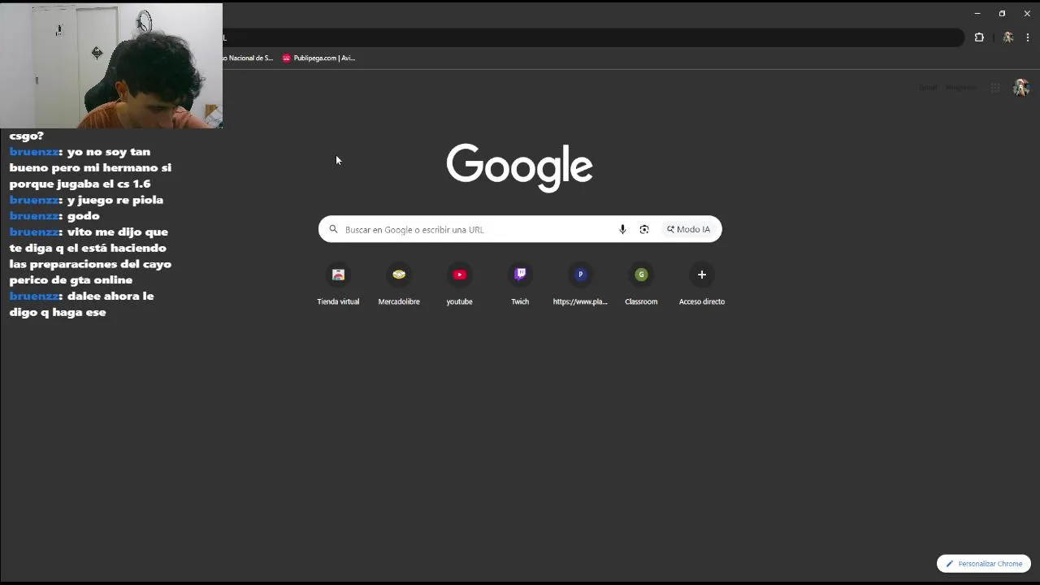Click the Modo IA button
Viewport: 1040px width, 585px height.
[689, 229]
